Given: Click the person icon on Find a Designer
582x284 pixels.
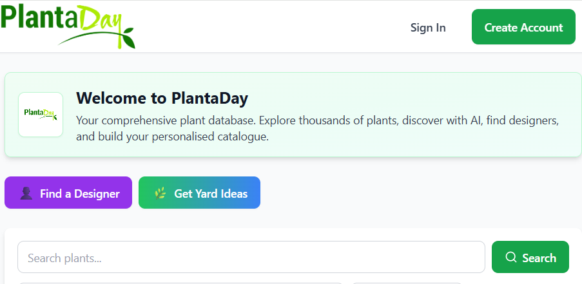Looking at the screenshot, I should click(x=26, y=193).
